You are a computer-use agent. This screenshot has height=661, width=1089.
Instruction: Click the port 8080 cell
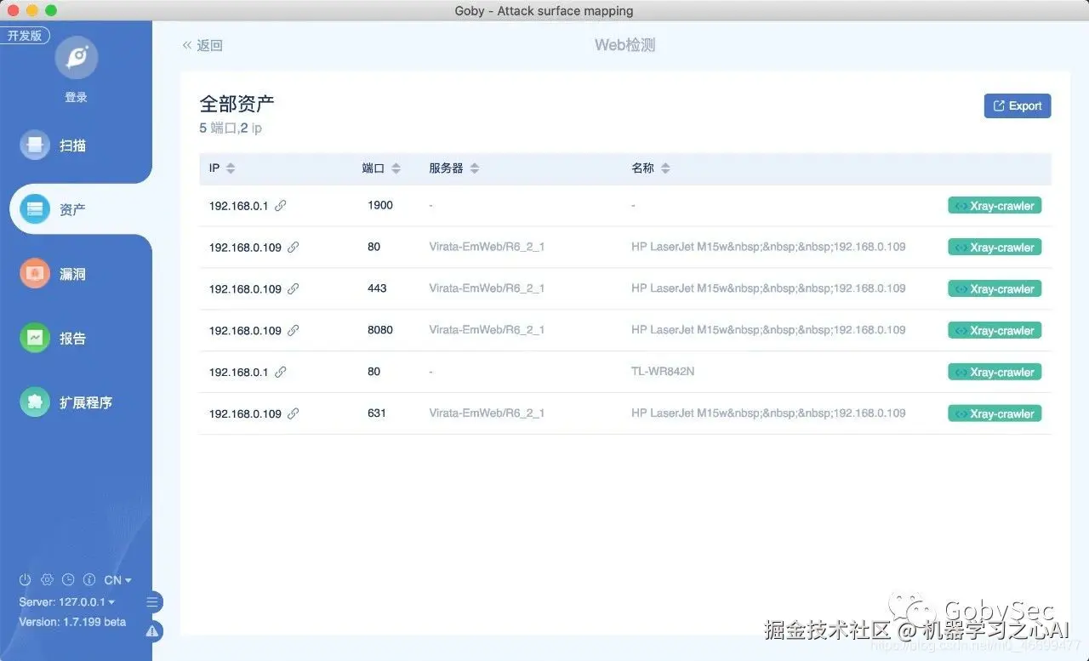(x=380, y=330)
